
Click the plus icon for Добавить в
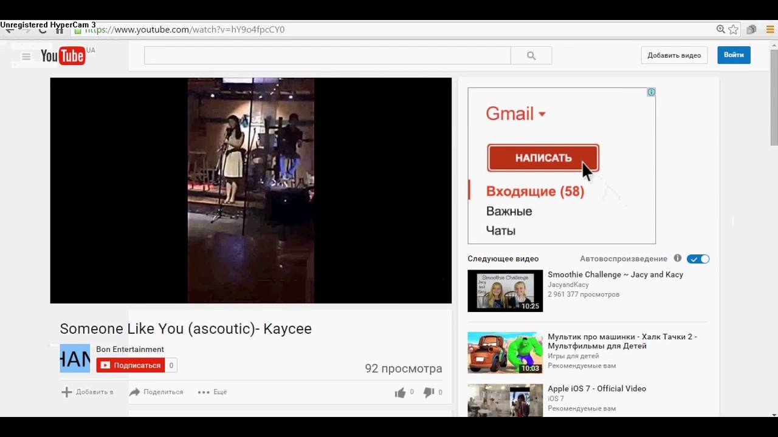(67, 392)
